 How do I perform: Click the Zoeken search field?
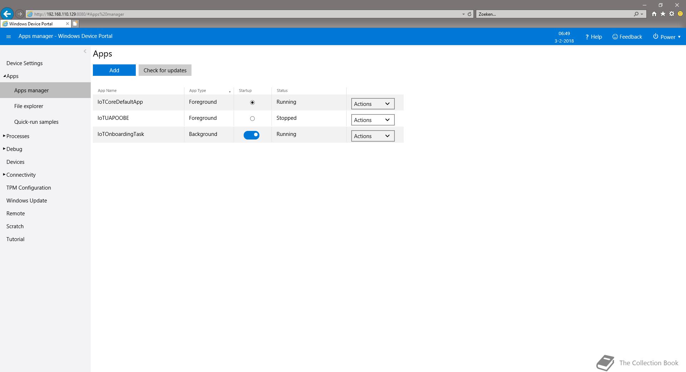pos(554,14)
